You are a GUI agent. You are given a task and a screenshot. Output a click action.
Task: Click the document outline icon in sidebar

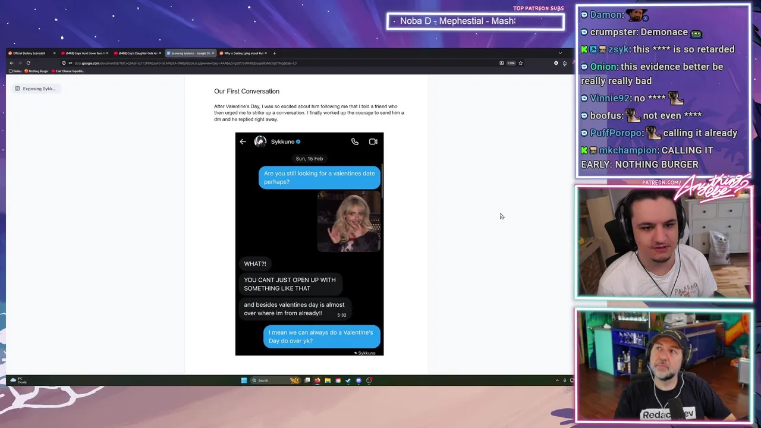coord(17,89)
